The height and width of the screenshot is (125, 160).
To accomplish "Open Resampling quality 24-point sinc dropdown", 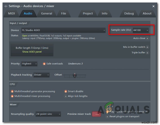I will 48,114.
